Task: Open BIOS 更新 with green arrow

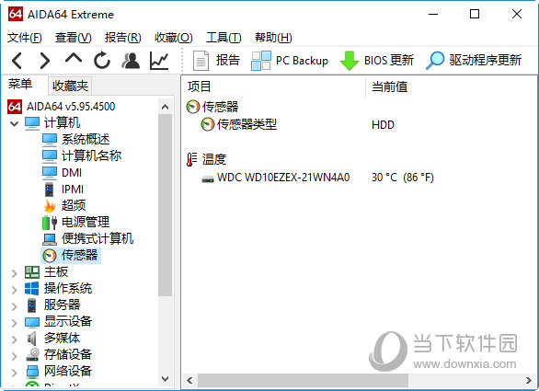Action: pyautogui.click(x=377, y=61)
